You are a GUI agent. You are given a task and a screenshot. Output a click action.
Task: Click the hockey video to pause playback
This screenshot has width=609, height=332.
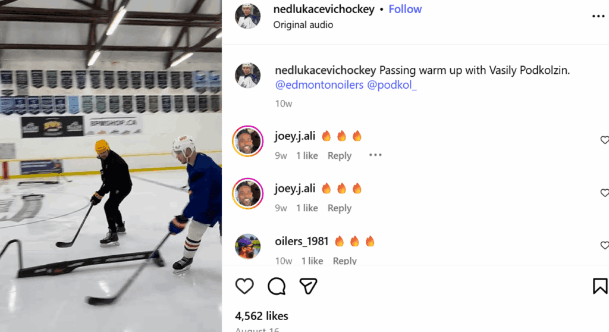coord(111,166)
